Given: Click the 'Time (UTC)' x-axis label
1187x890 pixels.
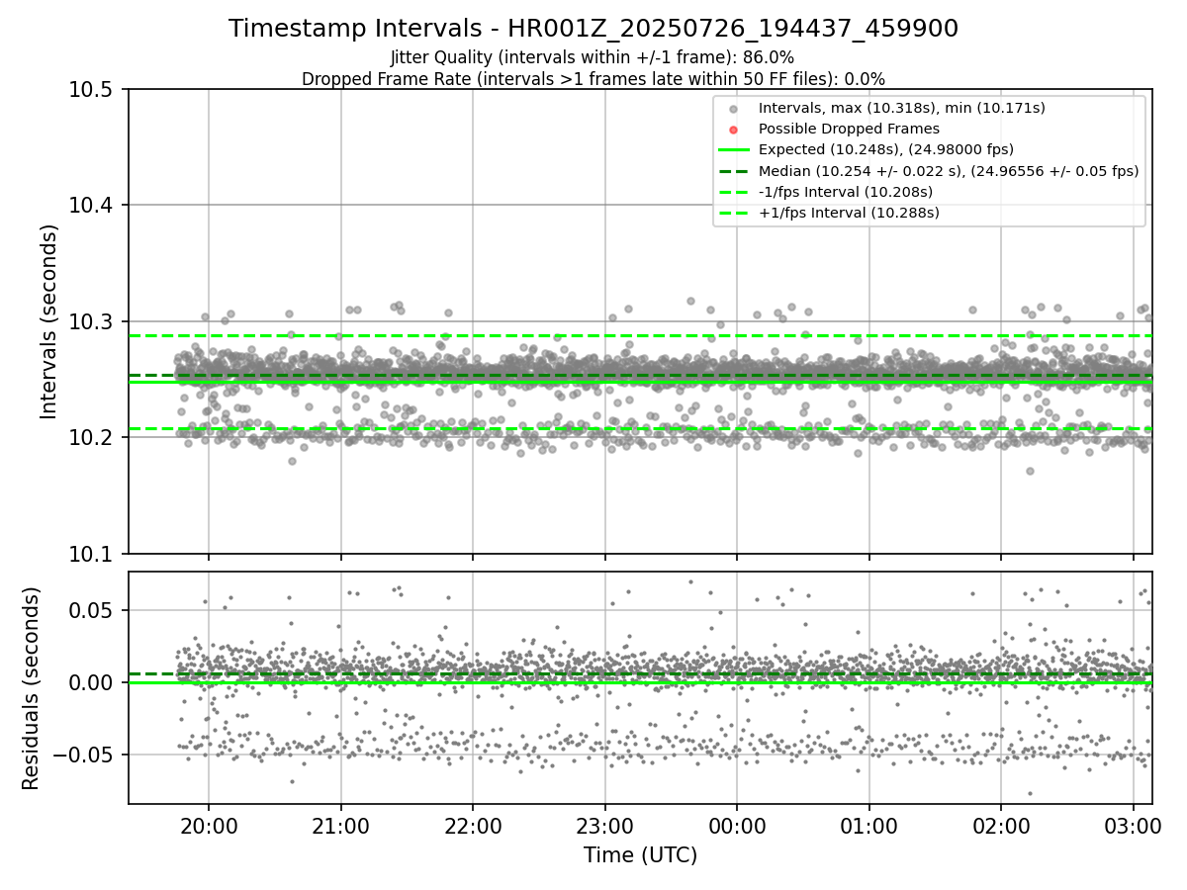Looking at the screenshot, I should [640, 855].
